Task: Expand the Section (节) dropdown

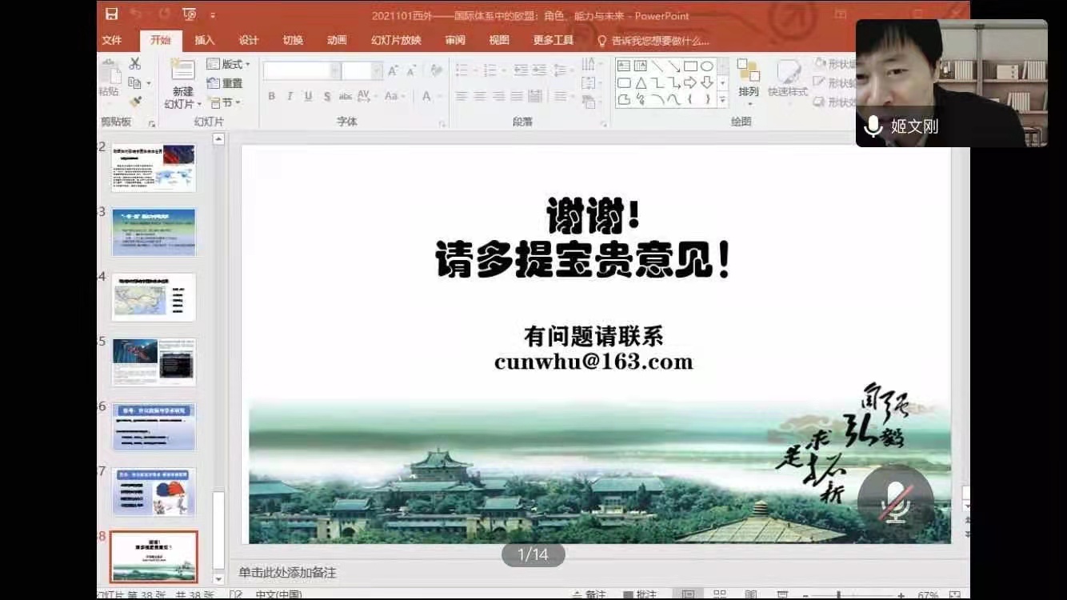Action: click(x=225, y=102)
